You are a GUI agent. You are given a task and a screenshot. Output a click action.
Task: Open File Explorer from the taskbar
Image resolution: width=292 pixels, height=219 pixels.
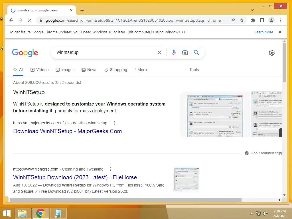click(x=22, y=213)
